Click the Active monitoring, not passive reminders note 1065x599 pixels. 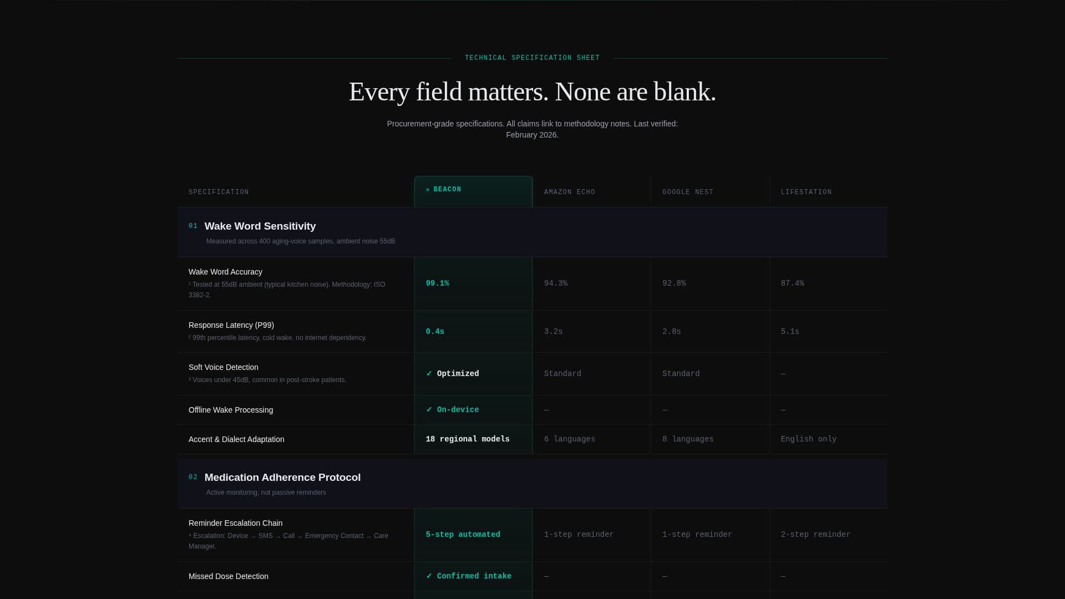point(266,493)
